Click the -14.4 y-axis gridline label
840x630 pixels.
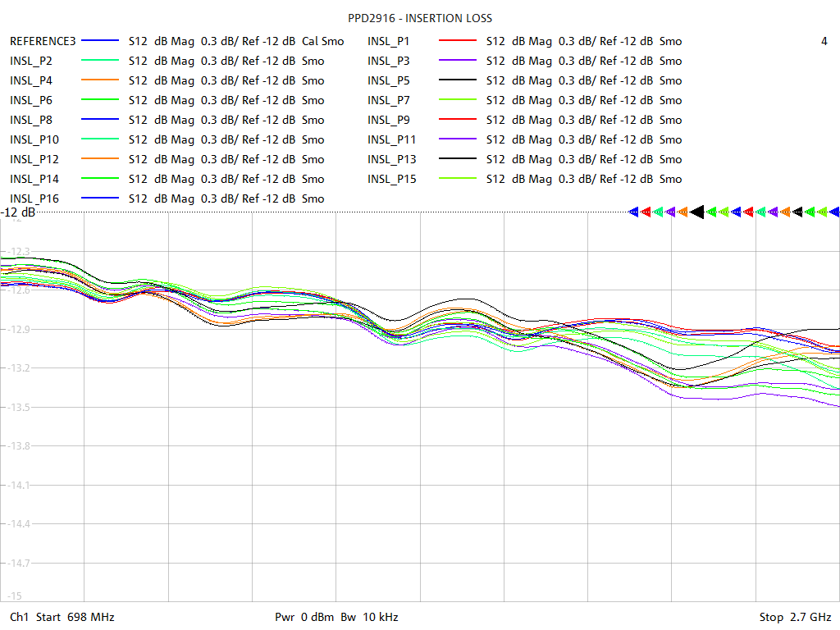20,524
